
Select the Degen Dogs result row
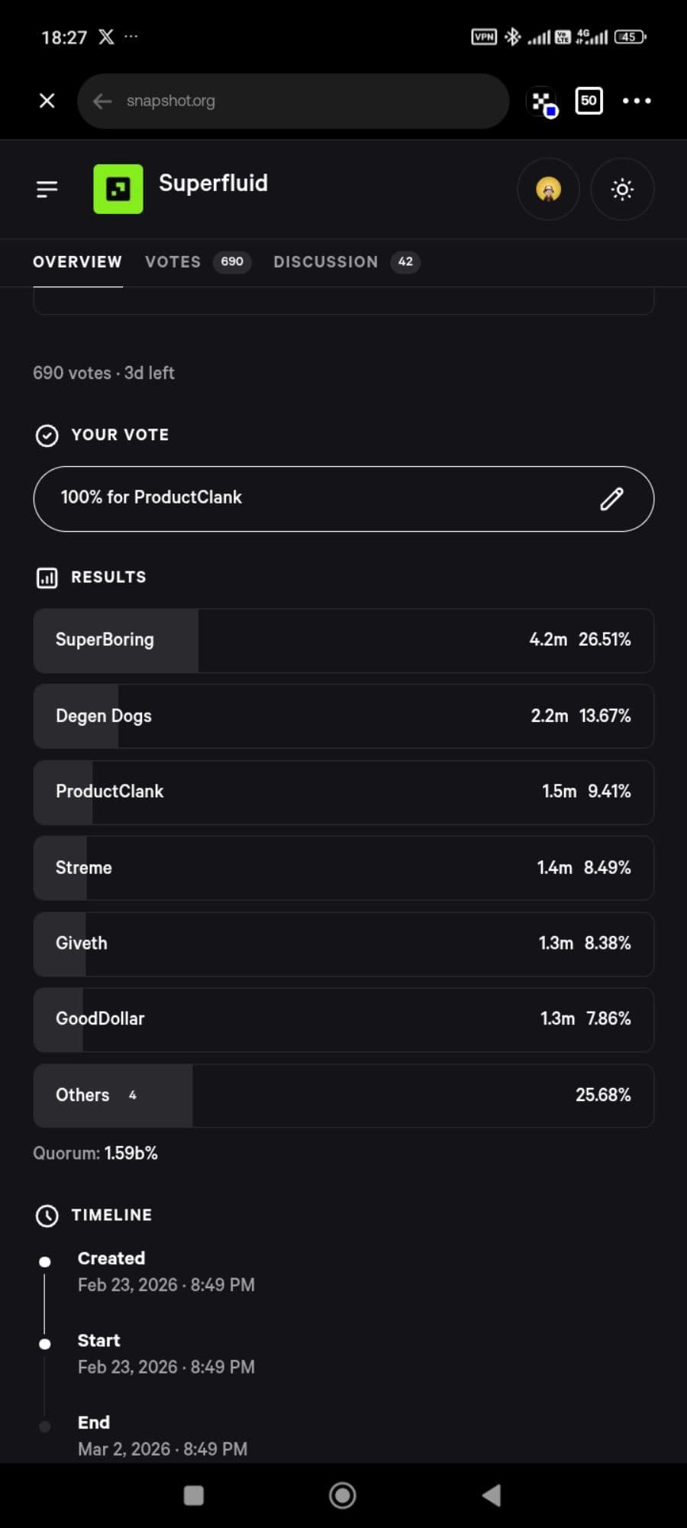343,716
